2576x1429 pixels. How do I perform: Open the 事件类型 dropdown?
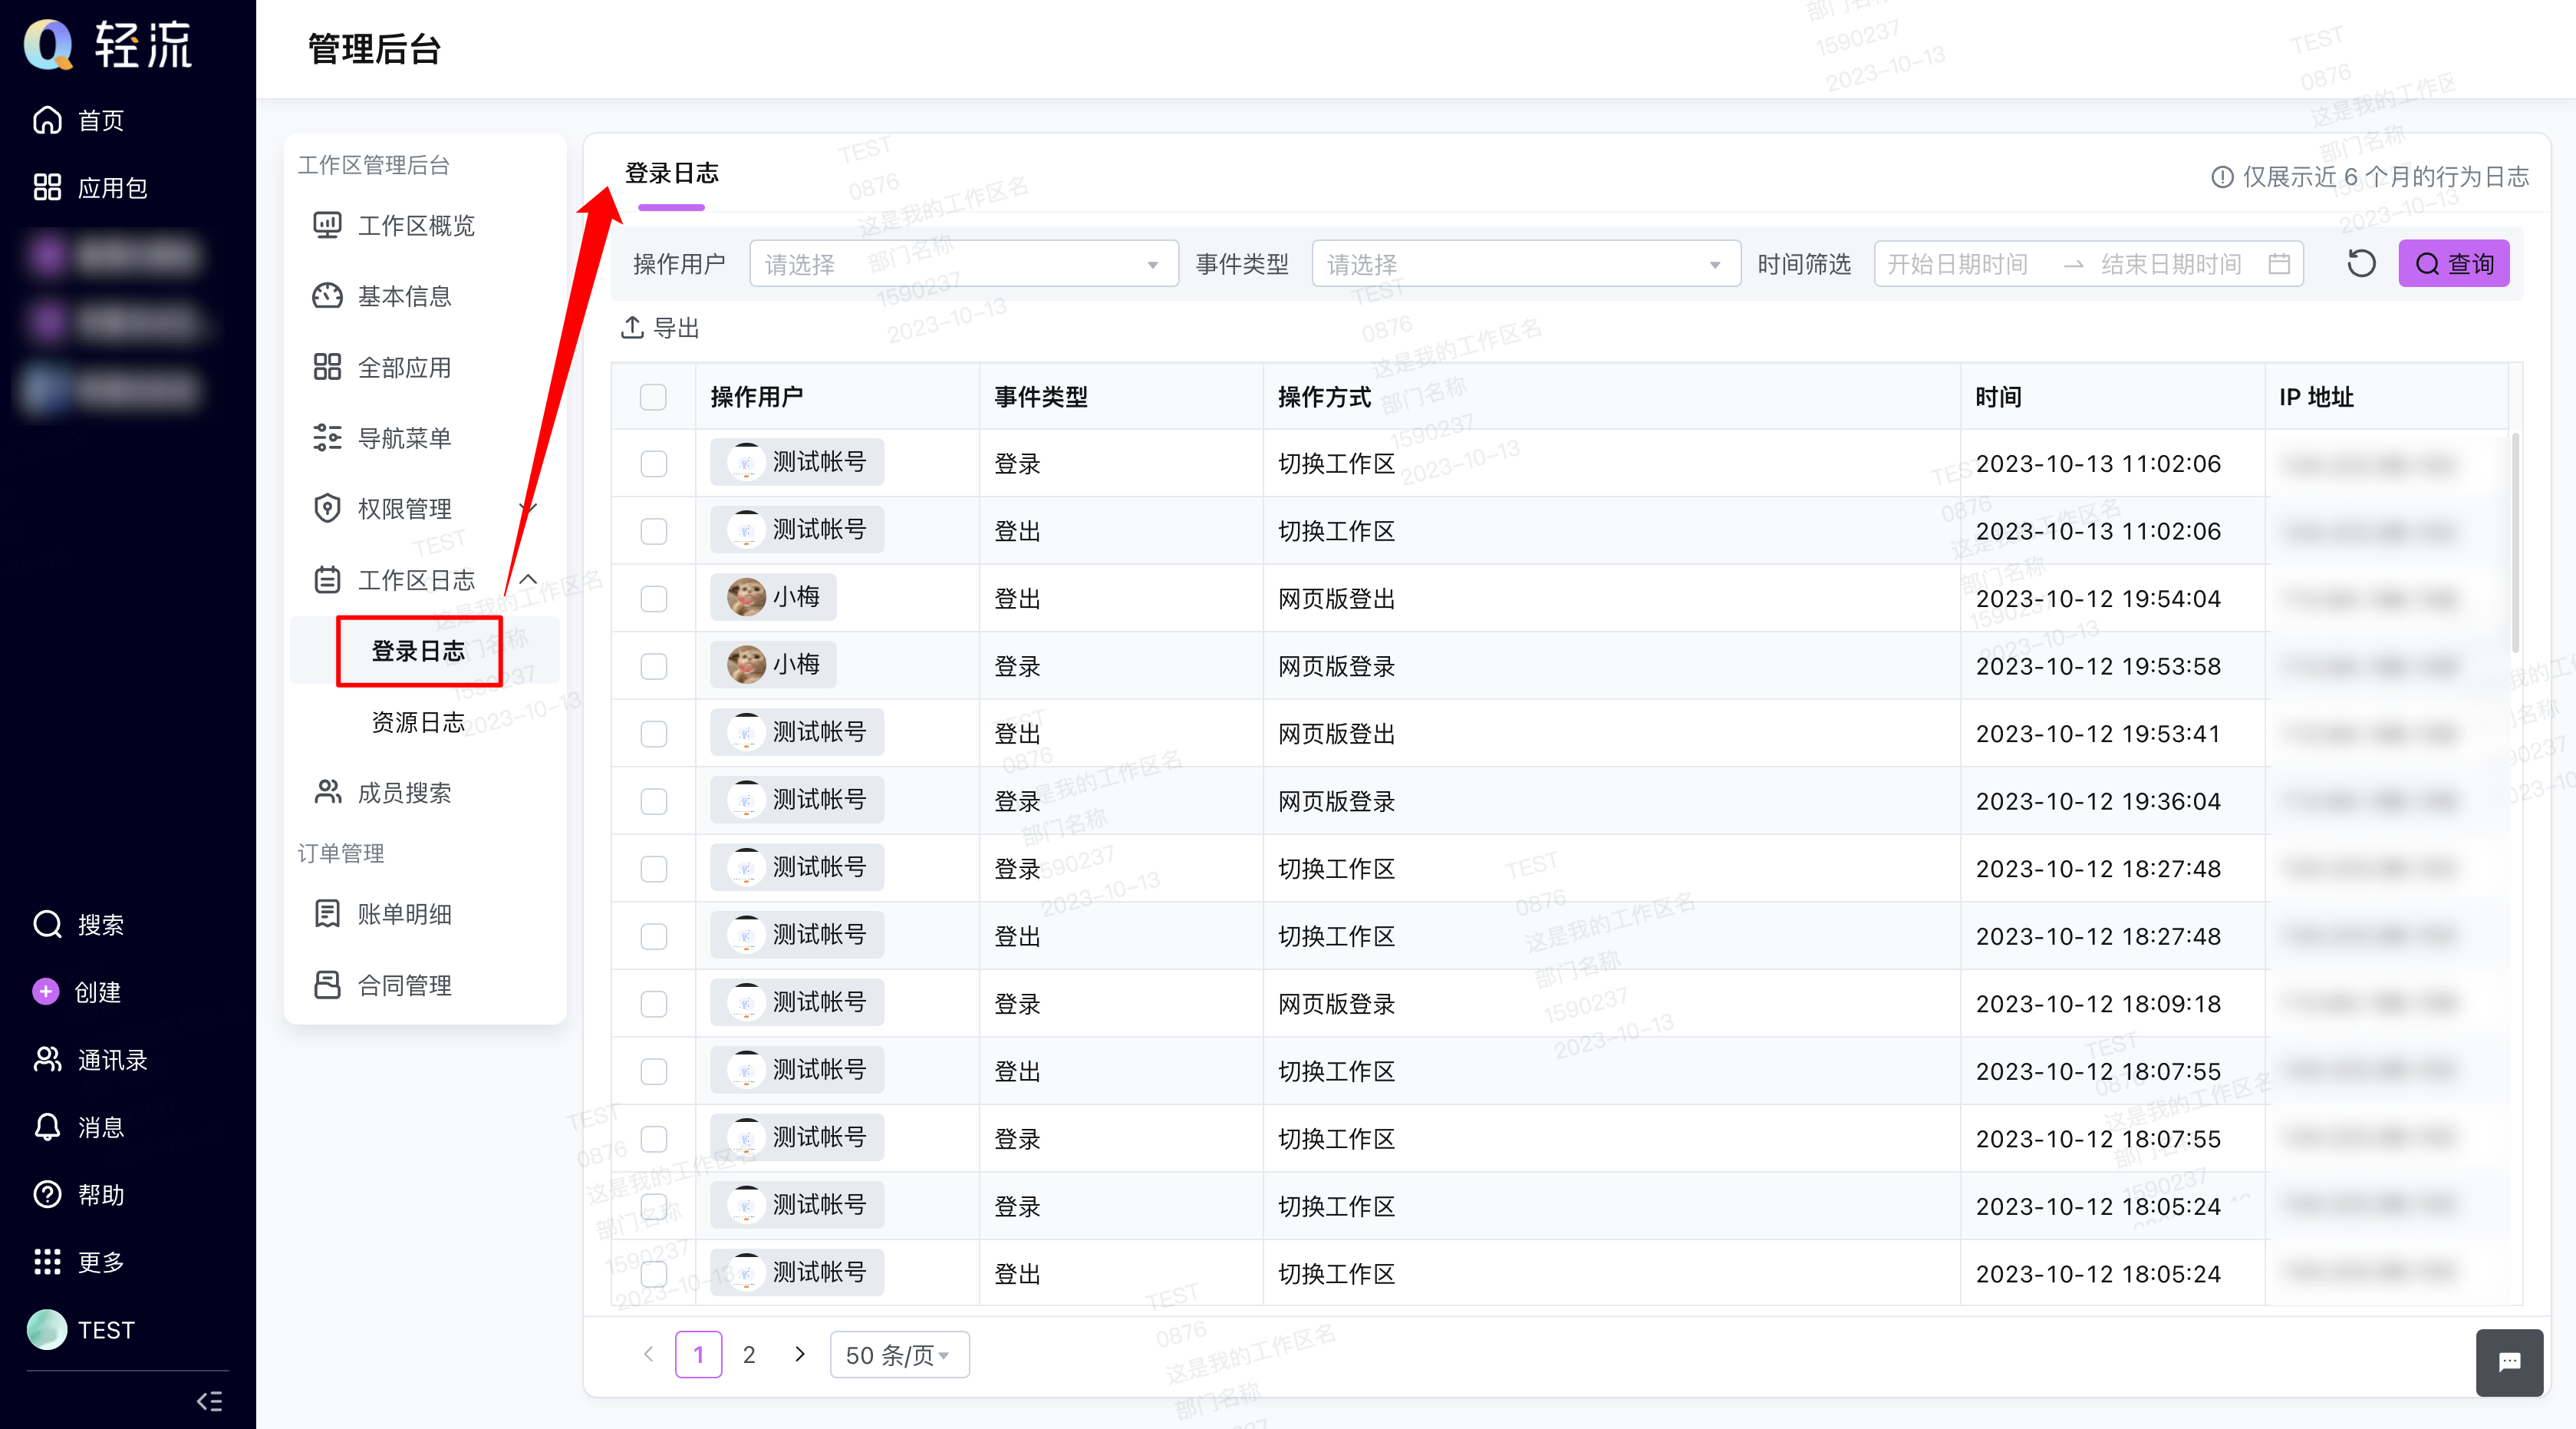coord(1526,264)
